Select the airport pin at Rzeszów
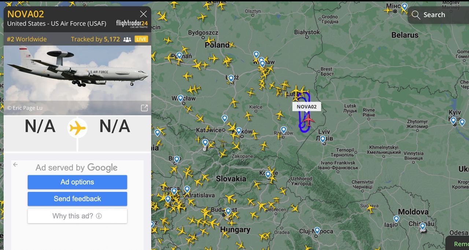 284,130
